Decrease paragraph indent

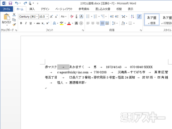pos(112,16)
